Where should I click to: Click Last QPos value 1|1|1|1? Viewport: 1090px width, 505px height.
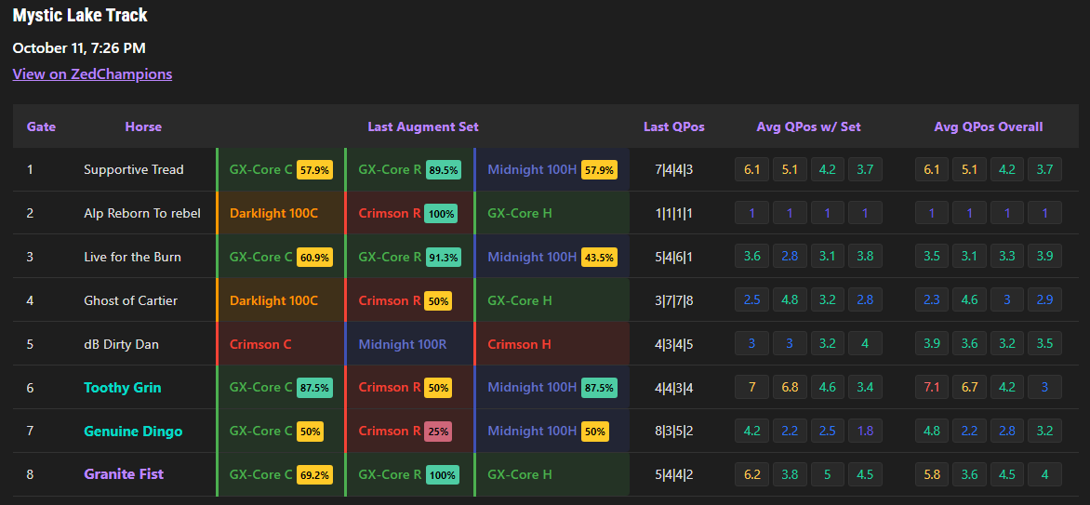tap(674, 214)
